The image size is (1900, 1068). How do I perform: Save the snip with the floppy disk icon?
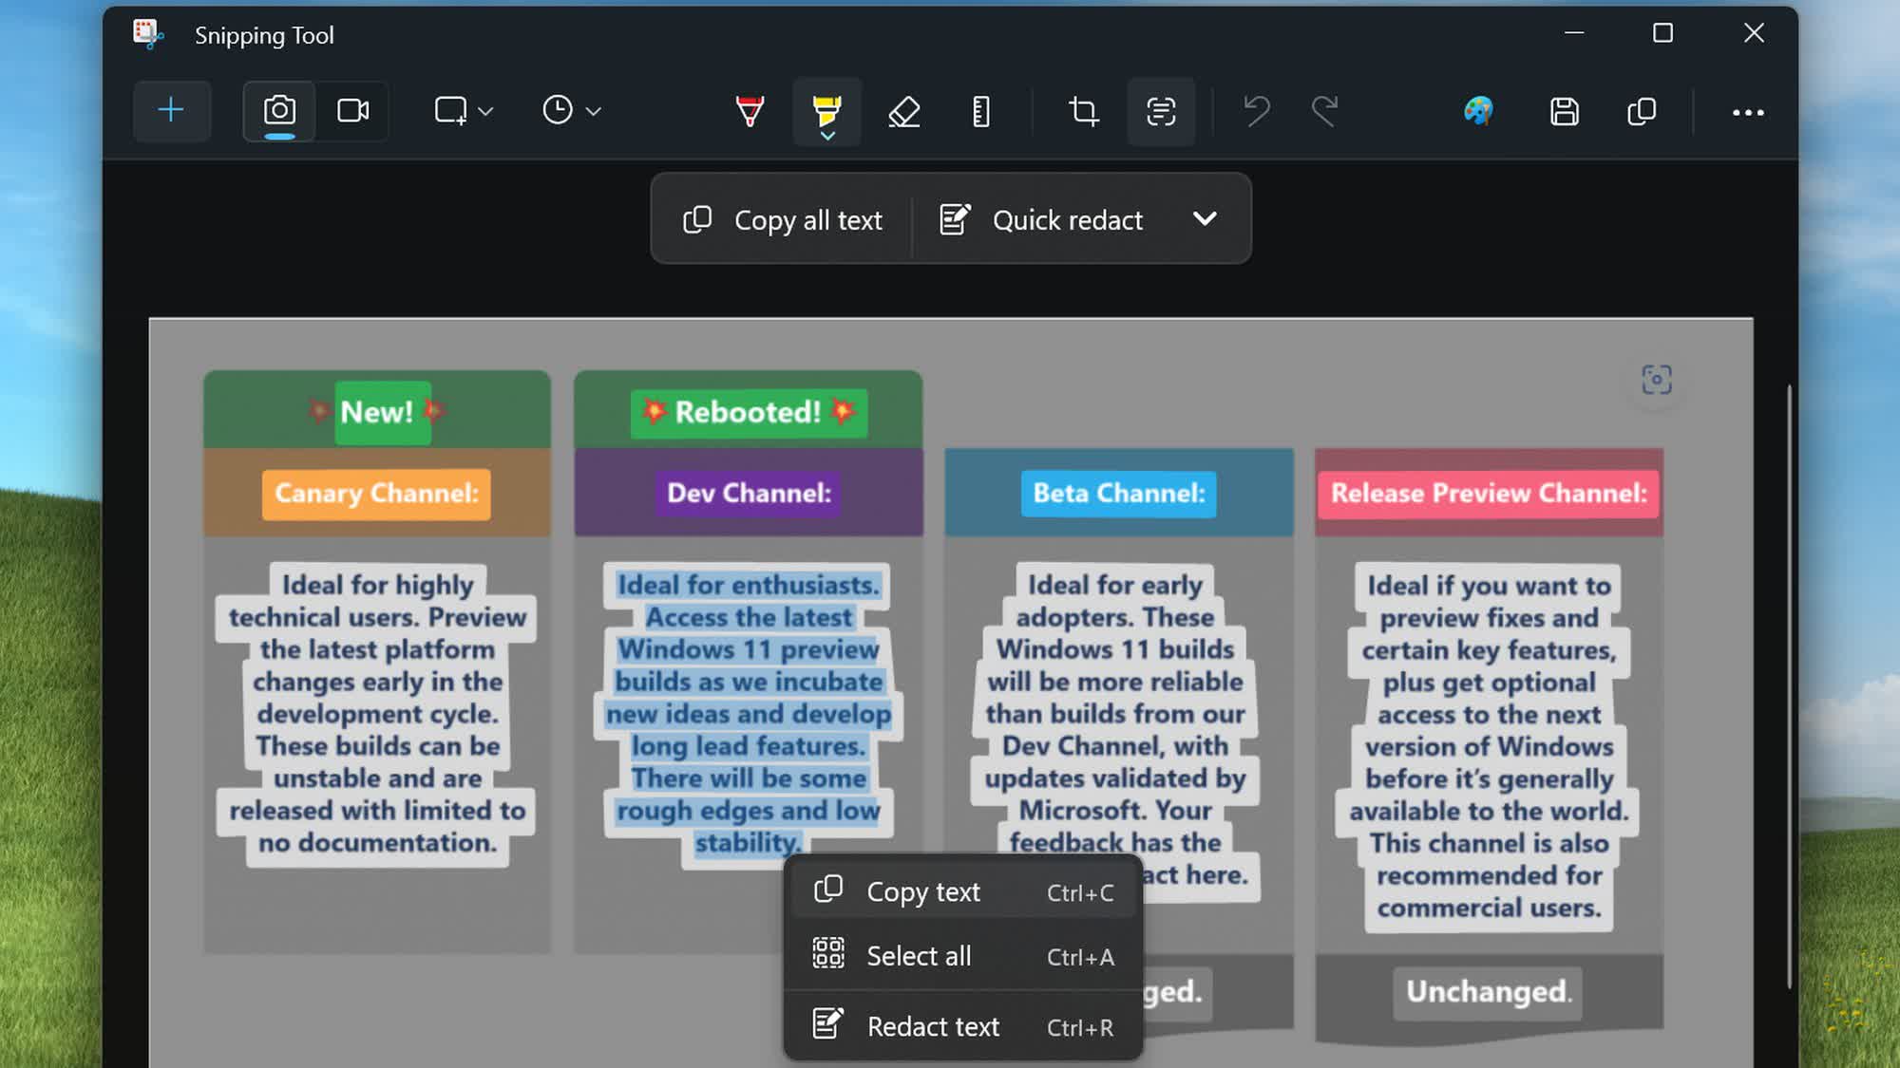pos(1565,111)
